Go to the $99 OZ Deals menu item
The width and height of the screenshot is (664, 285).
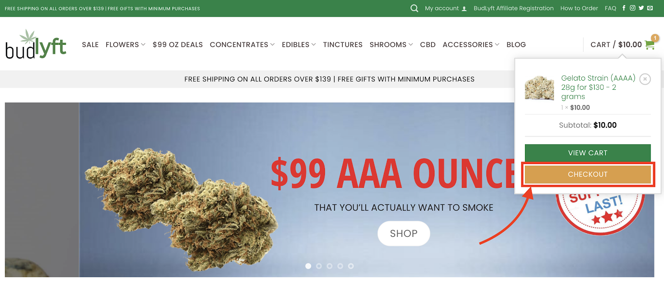(178, 44)
